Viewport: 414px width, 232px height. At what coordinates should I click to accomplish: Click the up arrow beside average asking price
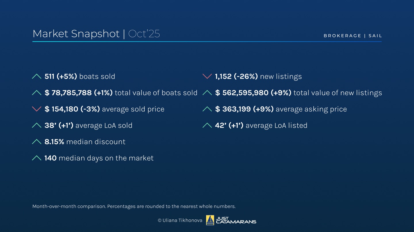tap(207, 109)
